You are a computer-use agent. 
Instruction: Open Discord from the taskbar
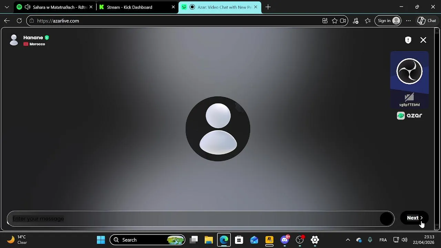[285, 240]
